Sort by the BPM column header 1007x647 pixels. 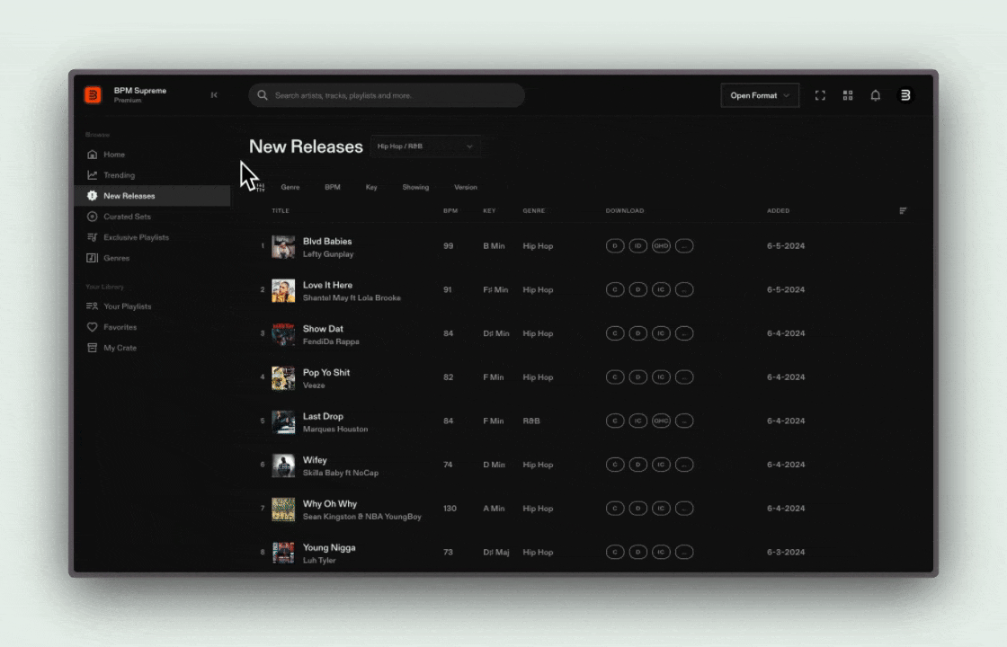(x=450, y=210)
